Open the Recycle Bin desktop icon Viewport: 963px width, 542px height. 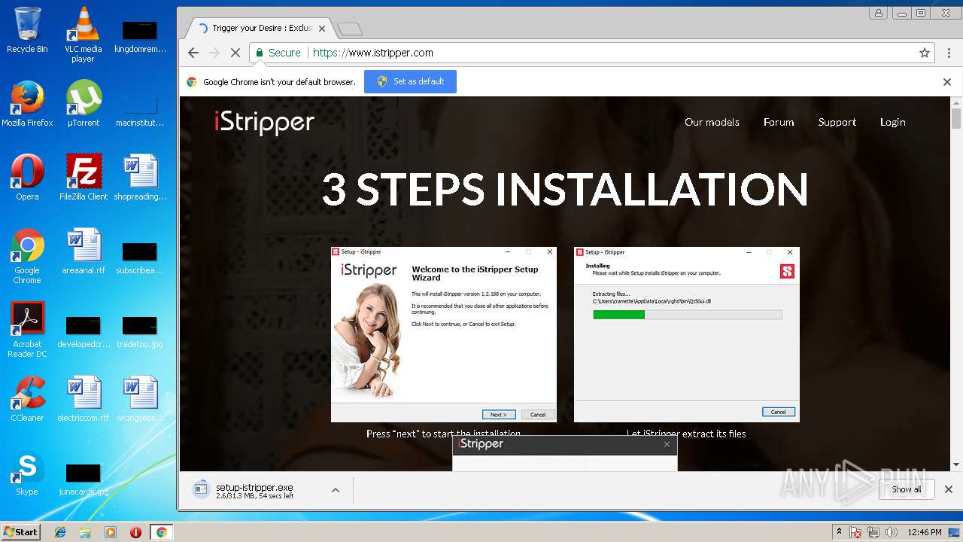click(27, 30)
